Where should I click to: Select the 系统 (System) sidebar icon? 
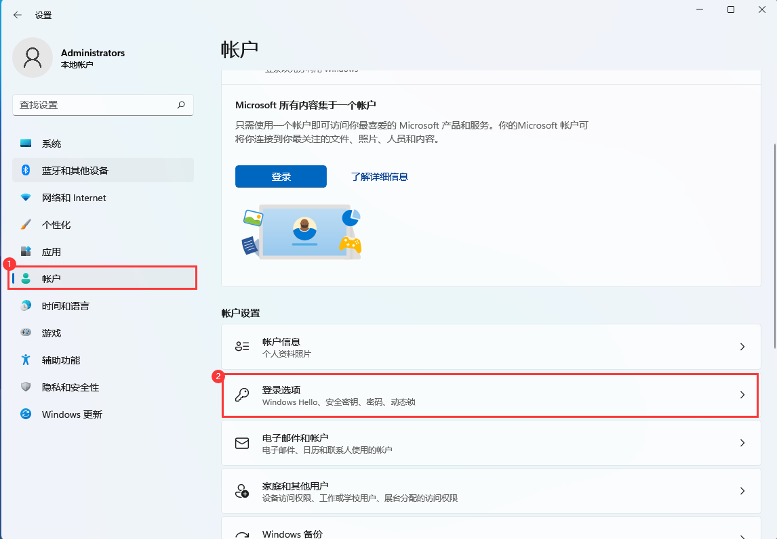[24, 143]
